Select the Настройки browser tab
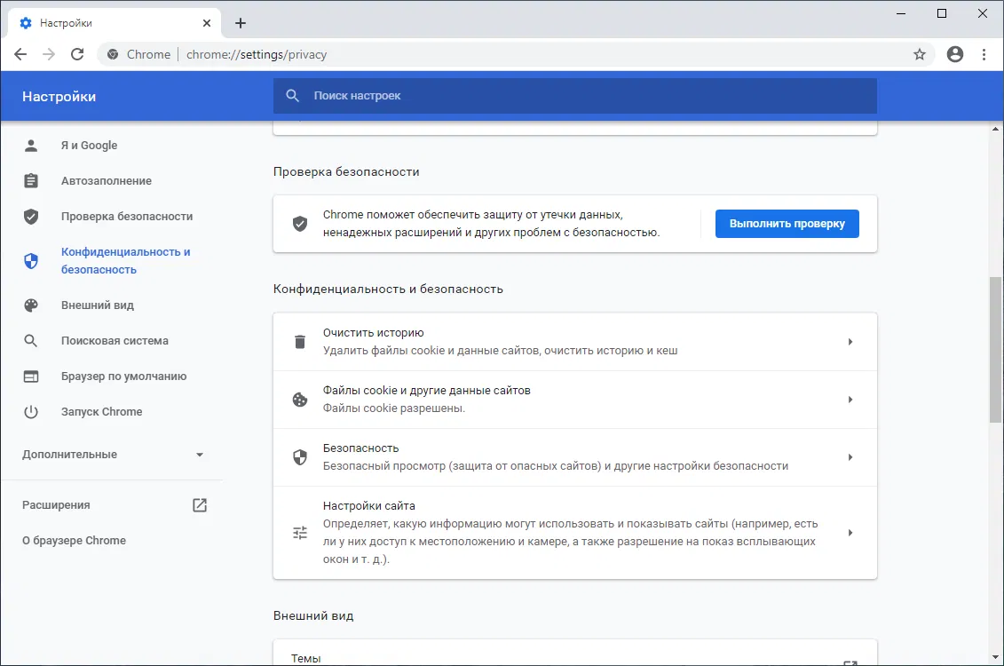This screenshot has height=666, width=1004. [115, 23]
